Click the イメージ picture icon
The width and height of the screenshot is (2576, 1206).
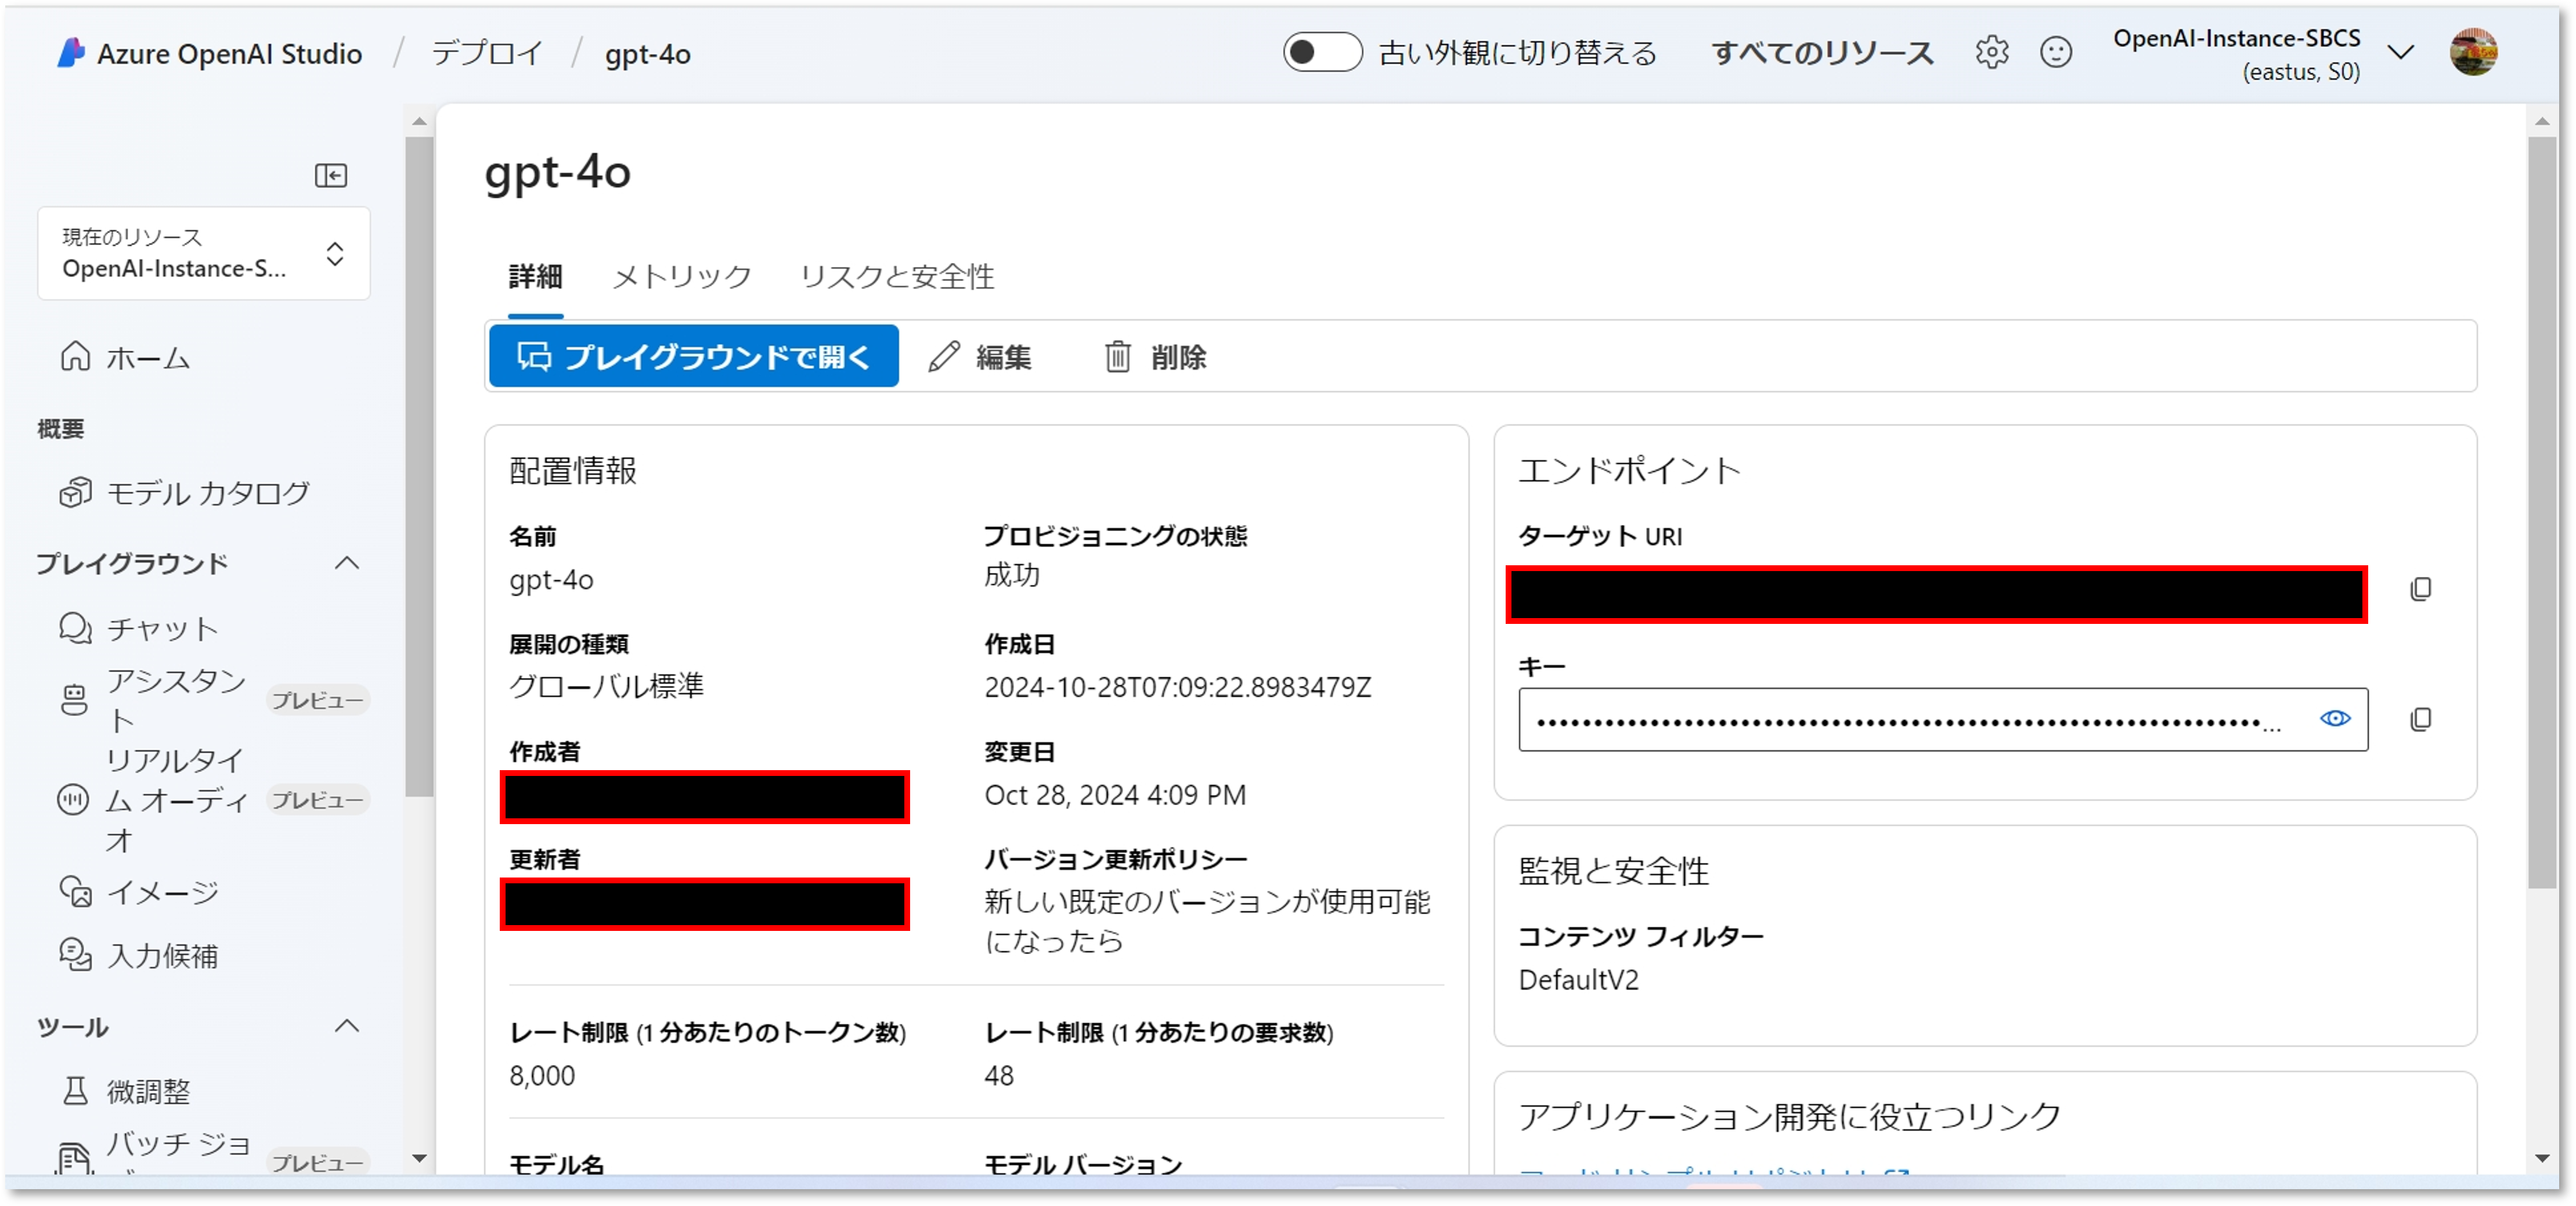click(75, 891)
